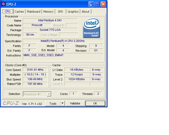Viewport: 169px width, 135px height.
Task: Click the empty Brand ID field
Action: (x=72, y=25)
